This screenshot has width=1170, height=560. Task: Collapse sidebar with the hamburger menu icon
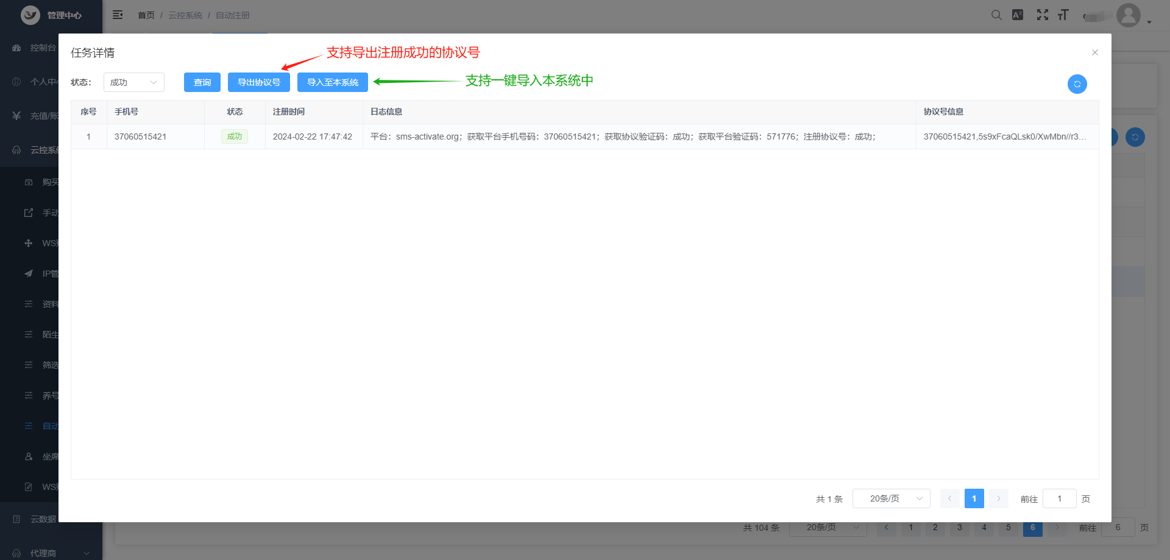coord(118,15)
